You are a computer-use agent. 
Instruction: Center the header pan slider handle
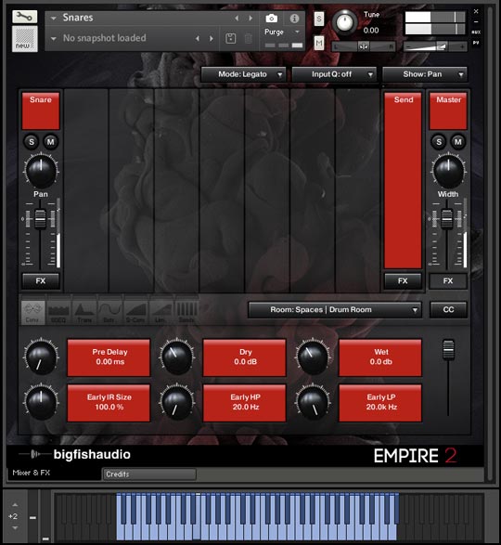point(364,46)
